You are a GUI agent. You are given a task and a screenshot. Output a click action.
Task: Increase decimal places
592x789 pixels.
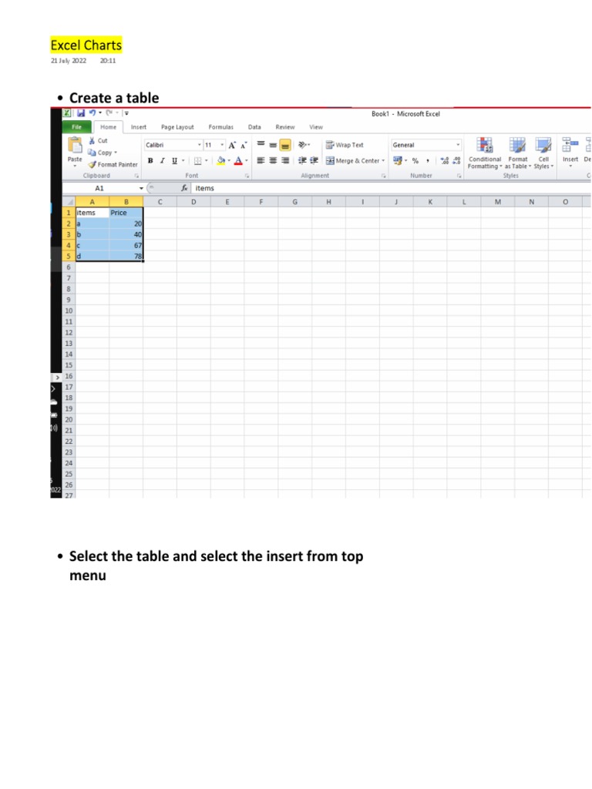pos(445,161)
